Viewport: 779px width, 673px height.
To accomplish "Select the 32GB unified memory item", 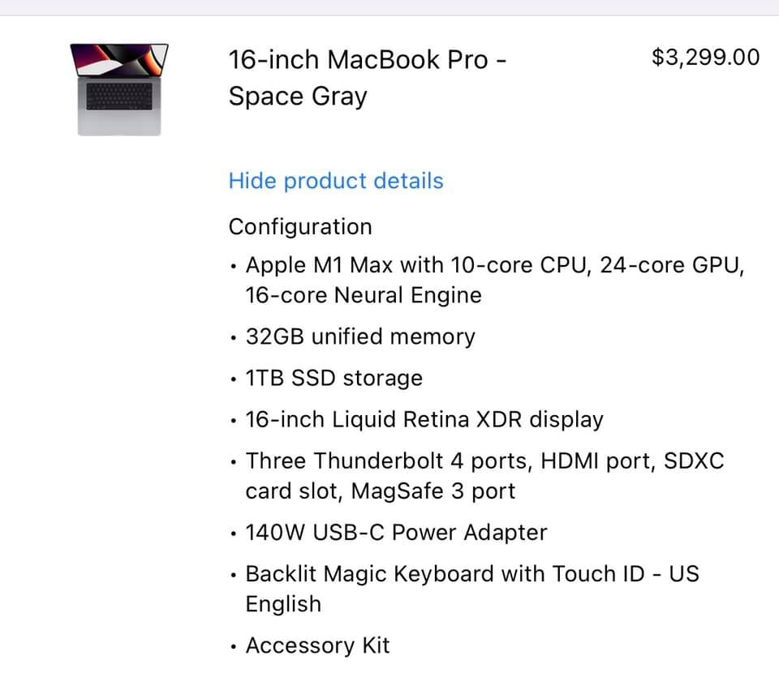I will pos(360,336).
